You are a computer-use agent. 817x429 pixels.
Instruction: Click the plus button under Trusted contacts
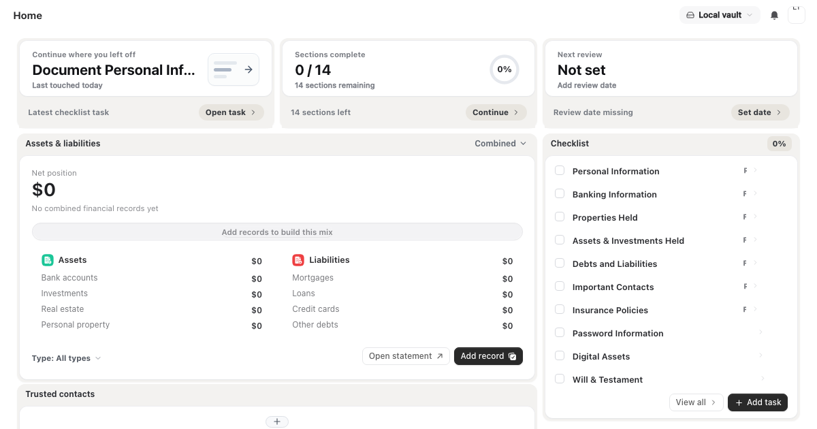[x=277, y=422]
